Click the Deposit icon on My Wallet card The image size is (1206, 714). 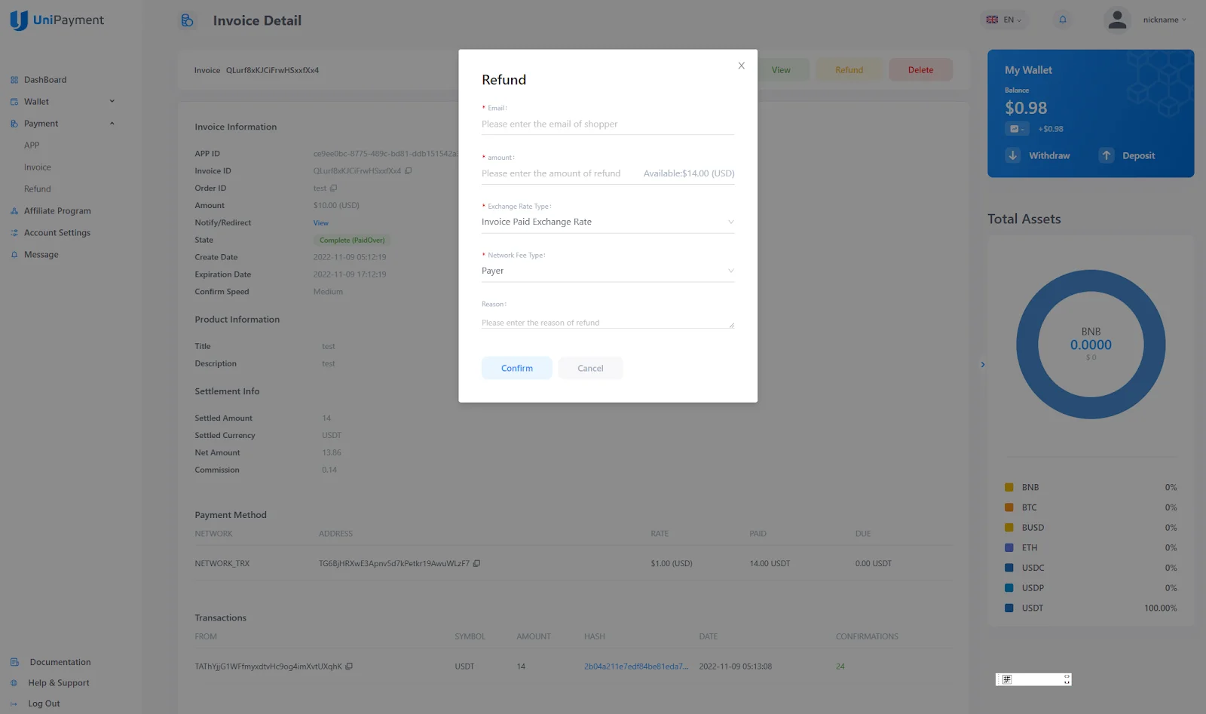1106,155
